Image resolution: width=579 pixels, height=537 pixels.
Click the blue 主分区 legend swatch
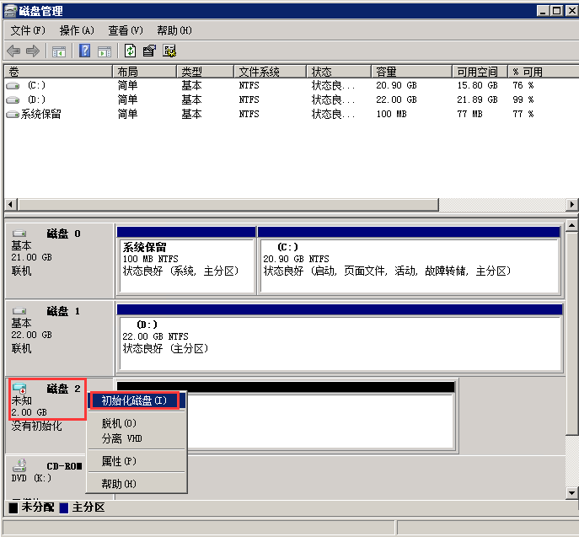coord(64,508)
